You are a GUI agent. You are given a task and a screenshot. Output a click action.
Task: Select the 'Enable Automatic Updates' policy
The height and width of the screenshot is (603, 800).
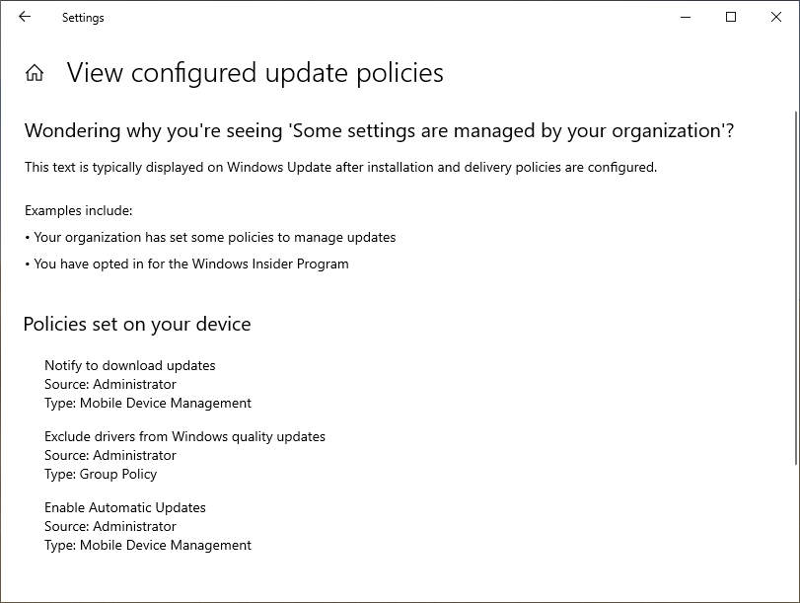125,507
